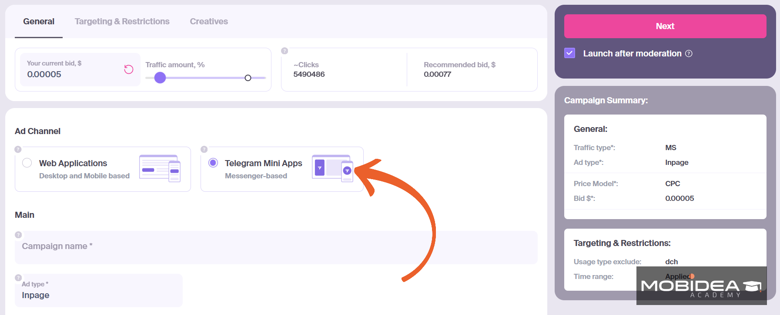This screenshot has width=780, height=315.
Task: Click the ~Clicks value 5490486
Action: point(309,74)
